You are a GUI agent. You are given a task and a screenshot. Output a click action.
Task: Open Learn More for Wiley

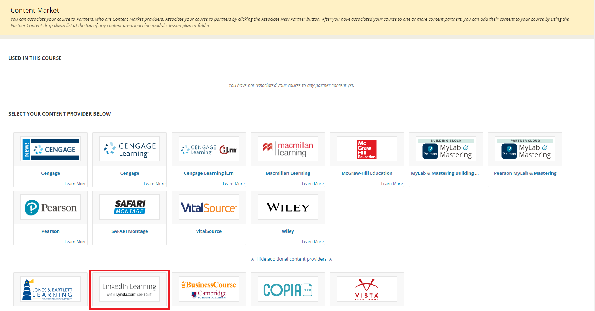coord(313,242)
